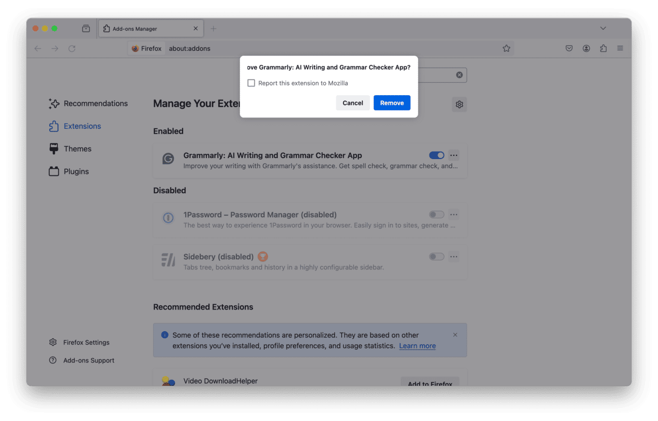Enable the Sidebery extension toggle
Image resolution: width=658 pixels, height=421 pixels.
pos(437,256)
